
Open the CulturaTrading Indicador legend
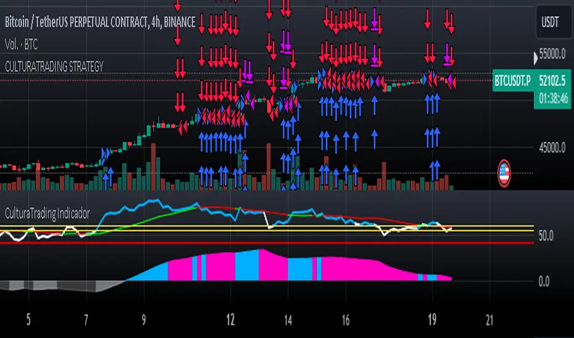47,213
